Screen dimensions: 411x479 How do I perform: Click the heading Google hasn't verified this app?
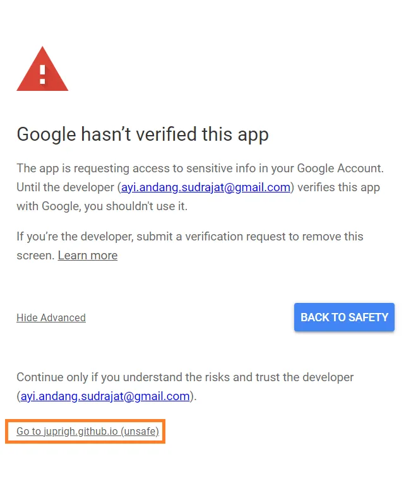[143, 134]
